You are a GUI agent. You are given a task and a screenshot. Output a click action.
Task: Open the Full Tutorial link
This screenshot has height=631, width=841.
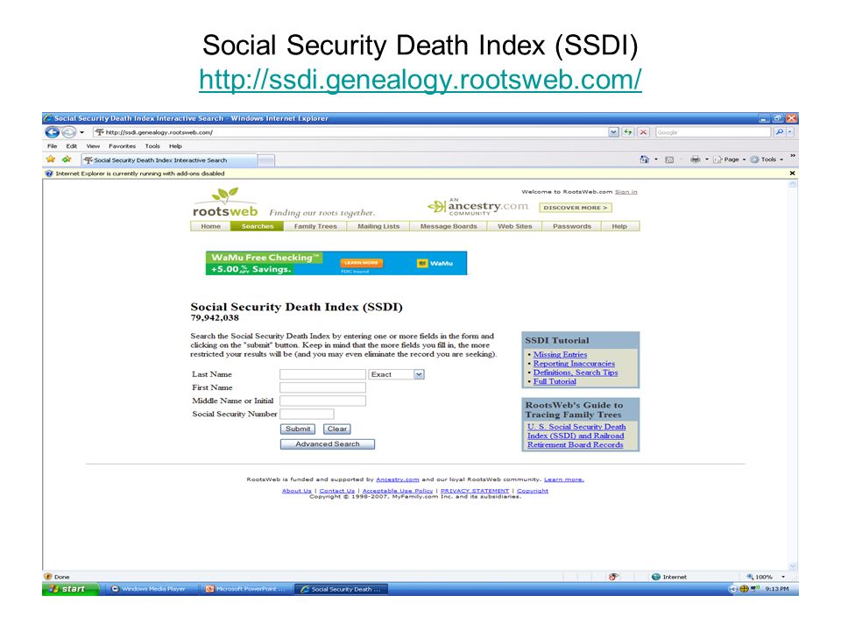tap(555, 381)
